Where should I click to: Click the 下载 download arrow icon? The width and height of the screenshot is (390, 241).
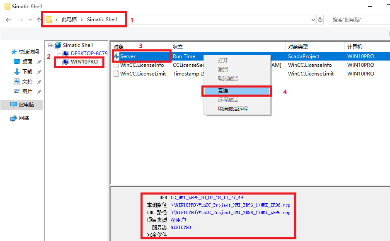pos(17,72)
